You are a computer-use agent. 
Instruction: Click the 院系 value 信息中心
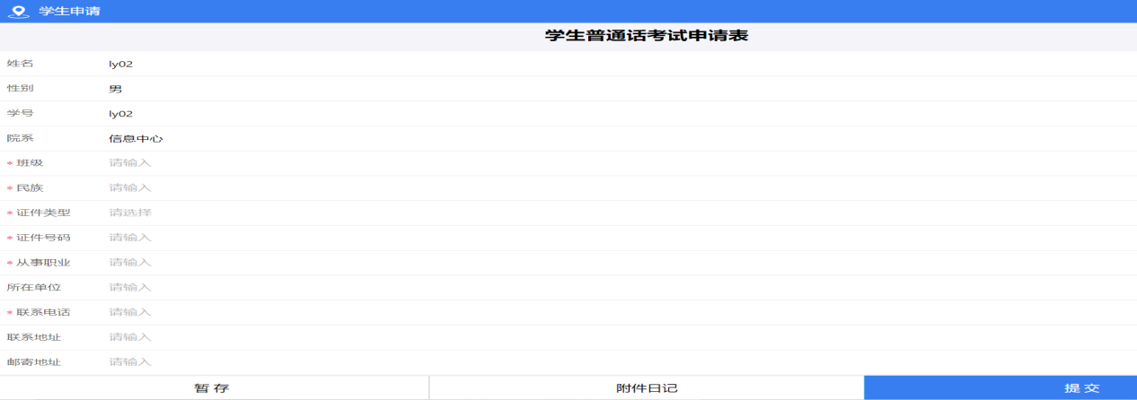click(136, 139)
